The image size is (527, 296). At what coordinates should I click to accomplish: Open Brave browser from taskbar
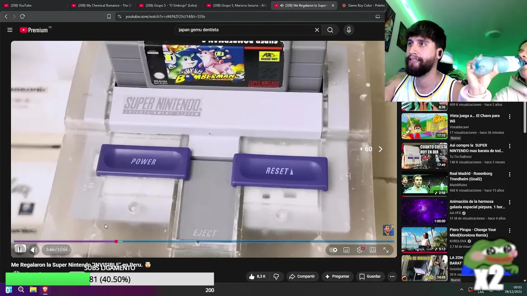[x=45, y=290]
